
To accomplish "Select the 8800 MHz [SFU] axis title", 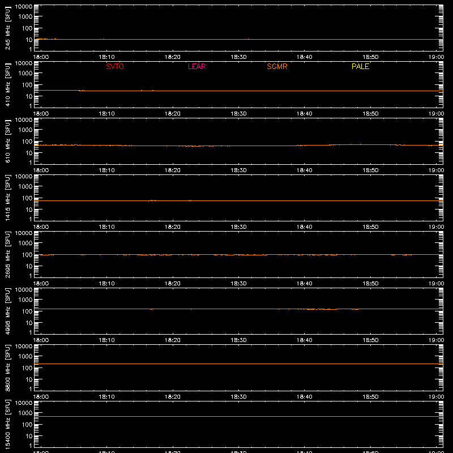I will pos(7,367).
